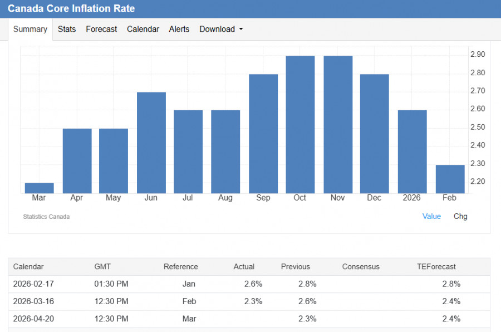Open the Stats tab
The width and height of the screenshot is (501, 332).
point(67,29)
